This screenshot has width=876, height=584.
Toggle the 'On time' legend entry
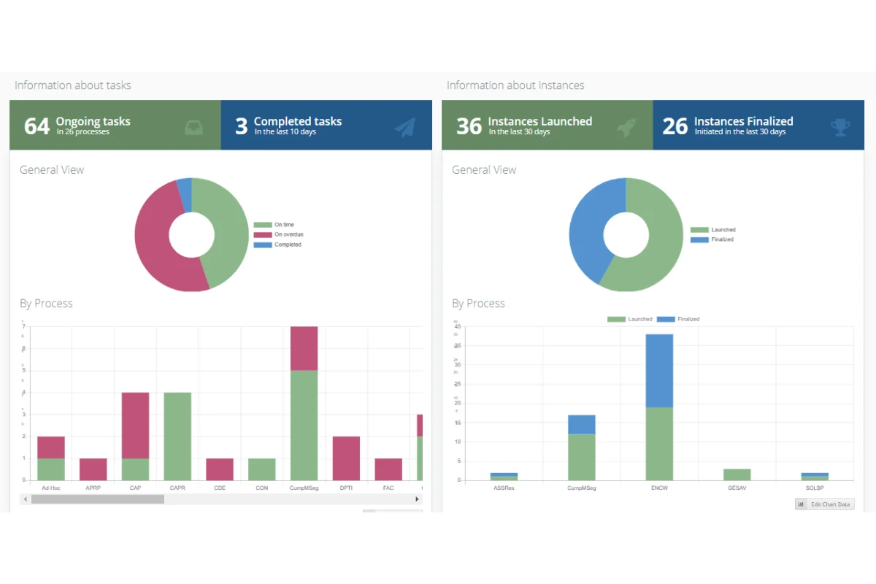coord(274,225)
